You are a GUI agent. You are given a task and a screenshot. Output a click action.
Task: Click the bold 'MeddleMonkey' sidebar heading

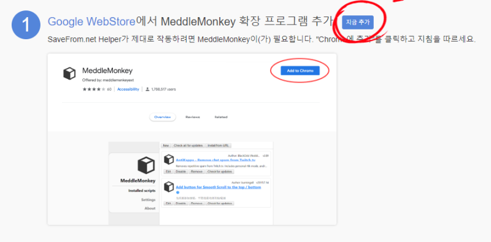click(137, 181)
